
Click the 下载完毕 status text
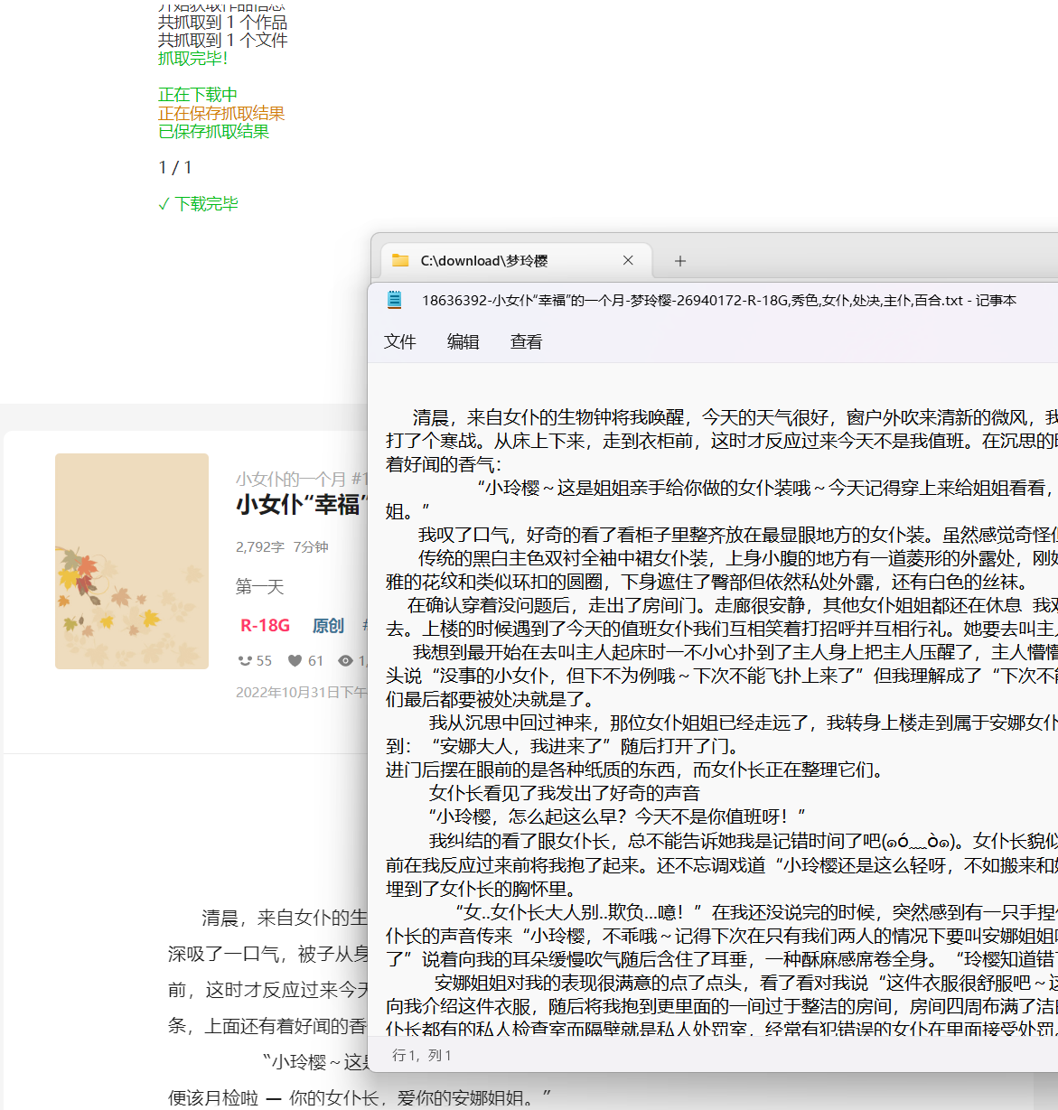pyautogui.click(x=198, y=203)
